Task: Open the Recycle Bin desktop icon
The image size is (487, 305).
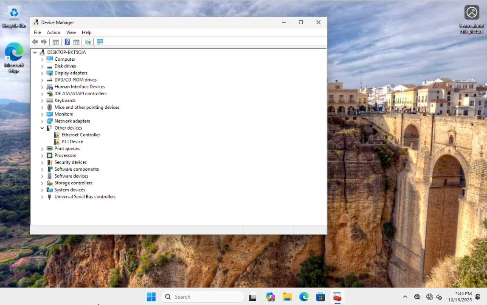Action: click(14, 17)
